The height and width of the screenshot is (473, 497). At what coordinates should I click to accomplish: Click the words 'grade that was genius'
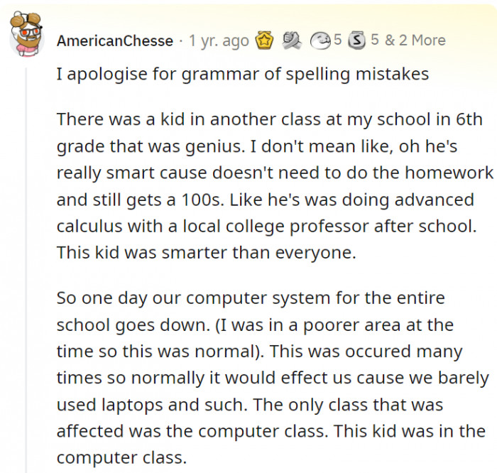click(x=150, y=146)
